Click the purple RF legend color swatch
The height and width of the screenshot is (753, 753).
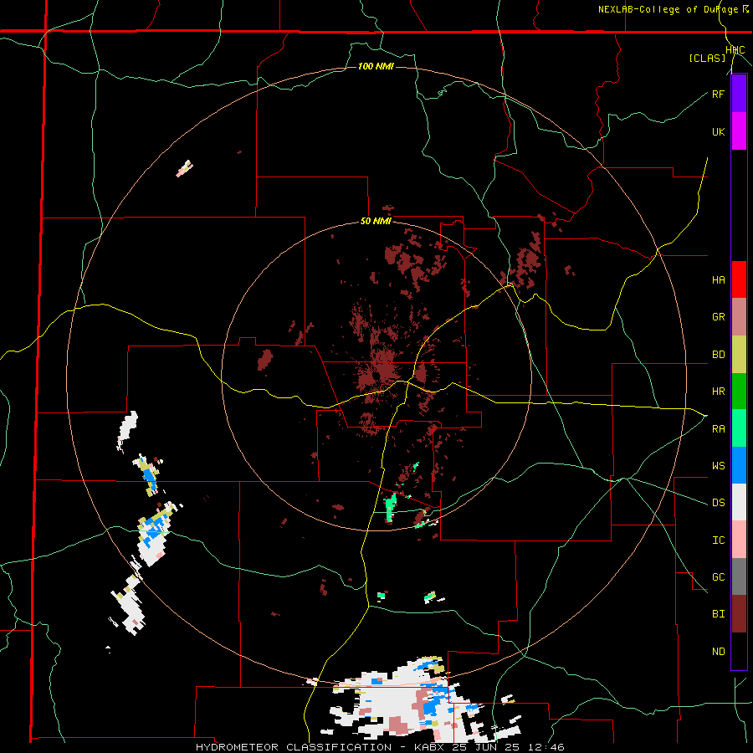[739, 94]
